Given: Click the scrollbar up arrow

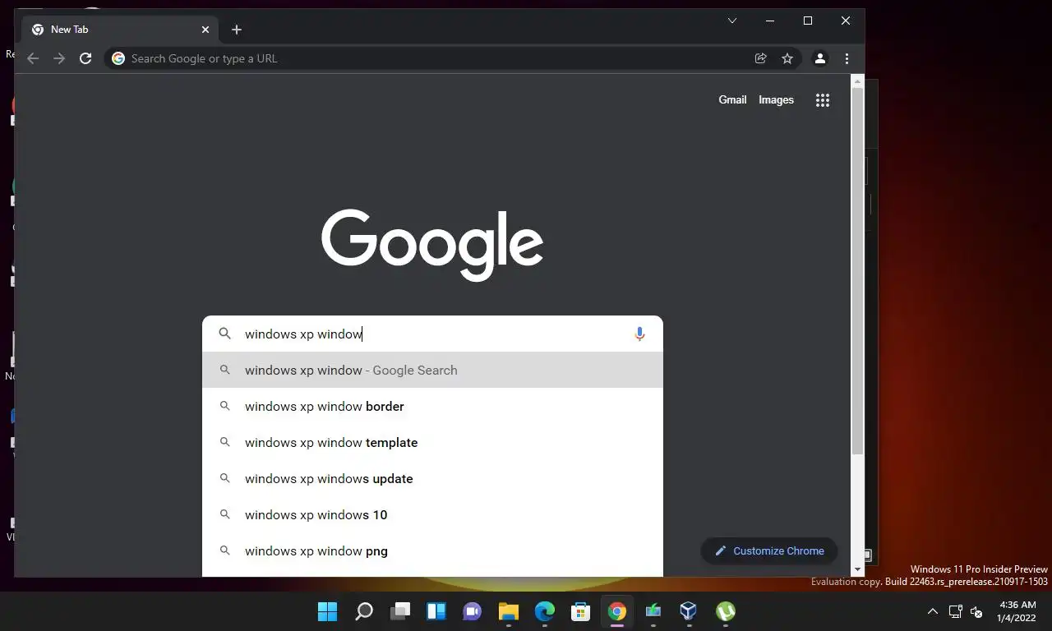Looking at the screenshot, I should pyautogui.click(x=857, y=81).
